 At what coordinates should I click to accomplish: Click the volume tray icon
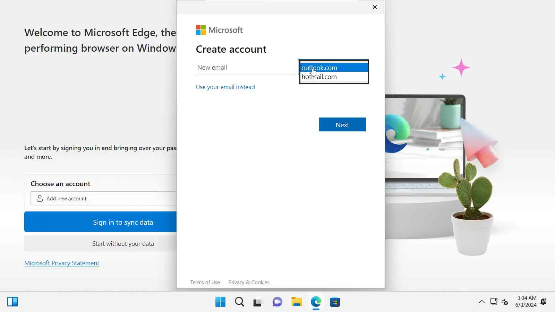click(x=505, y=302)
